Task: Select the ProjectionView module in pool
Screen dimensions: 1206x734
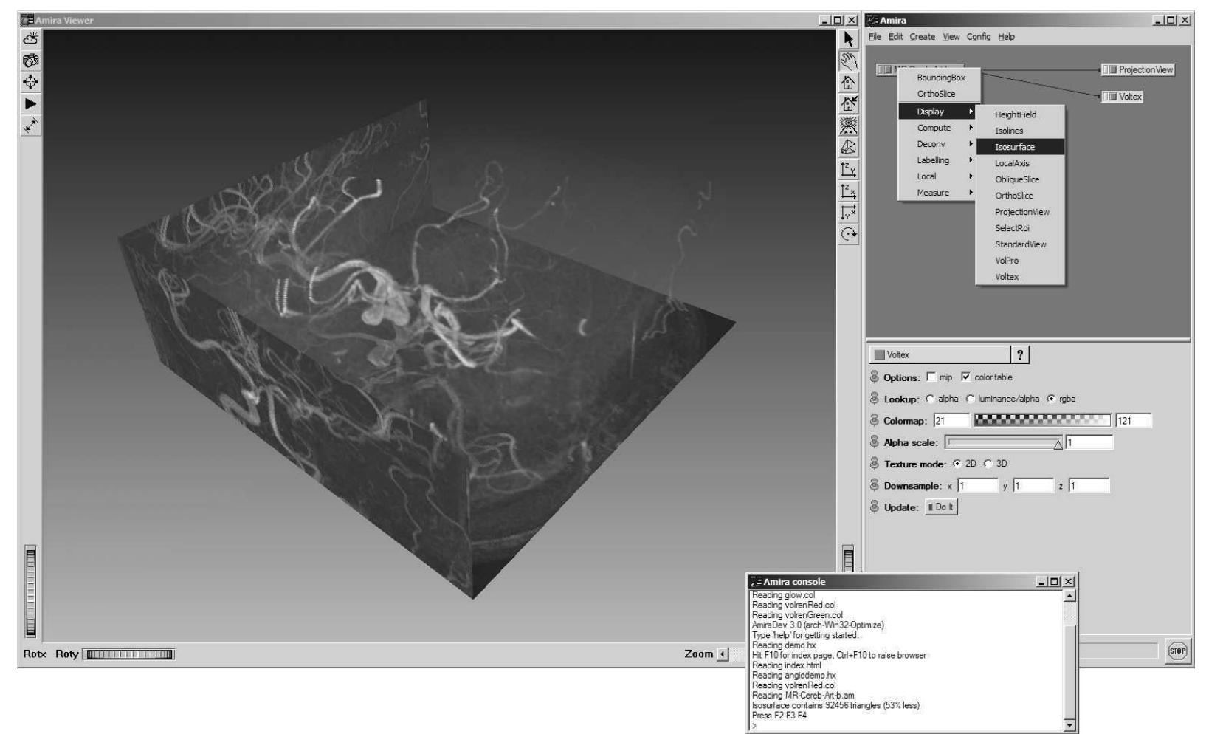Action: 1137,70
